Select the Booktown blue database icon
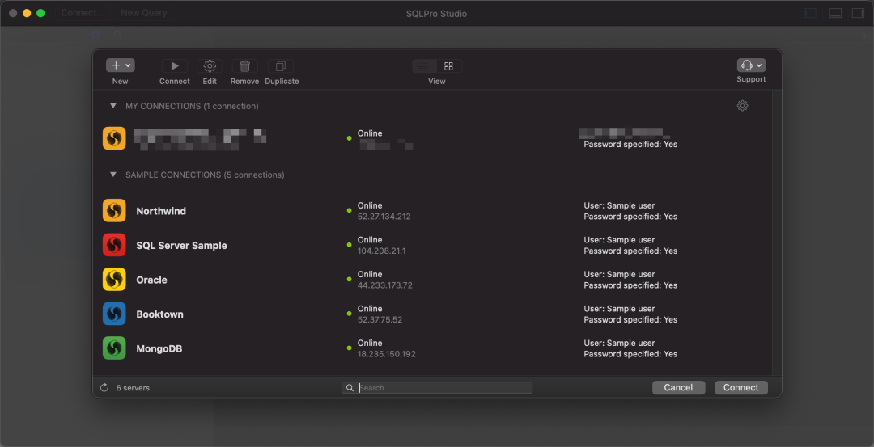The image size is (874, 447). click(114, 314)
